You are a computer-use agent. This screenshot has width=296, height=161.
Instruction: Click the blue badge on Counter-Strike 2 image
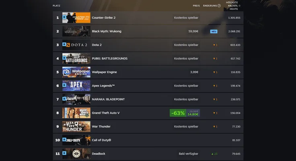(x=64, y=17)
